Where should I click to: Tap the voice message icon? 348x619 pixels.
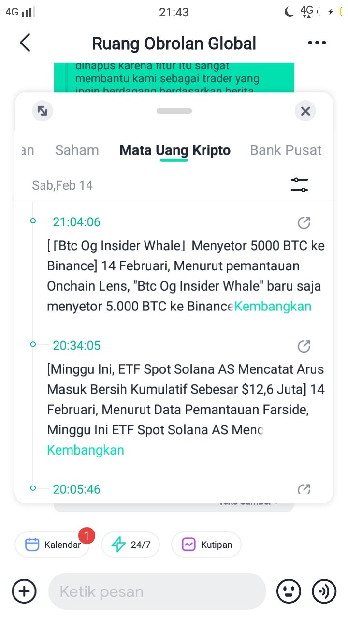[324, 591]
